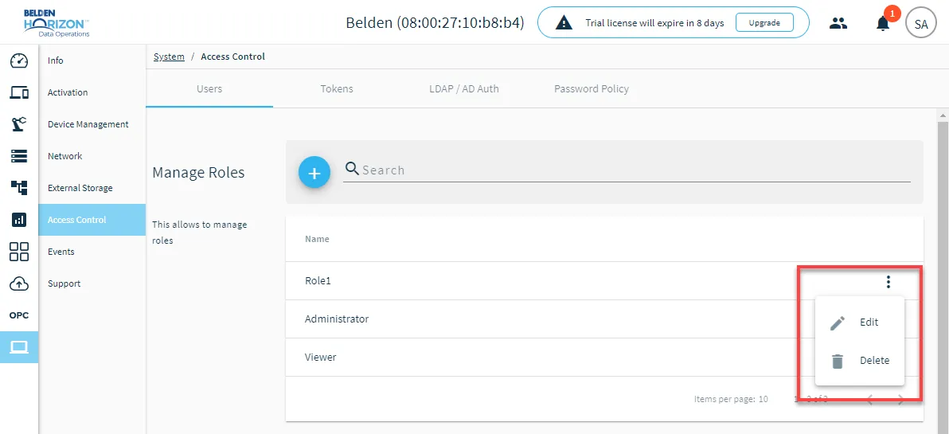The width and height of the screenshot is (949, 434).
Task: Click the Access Control breadcrumb text
Action: pos(233,57)
